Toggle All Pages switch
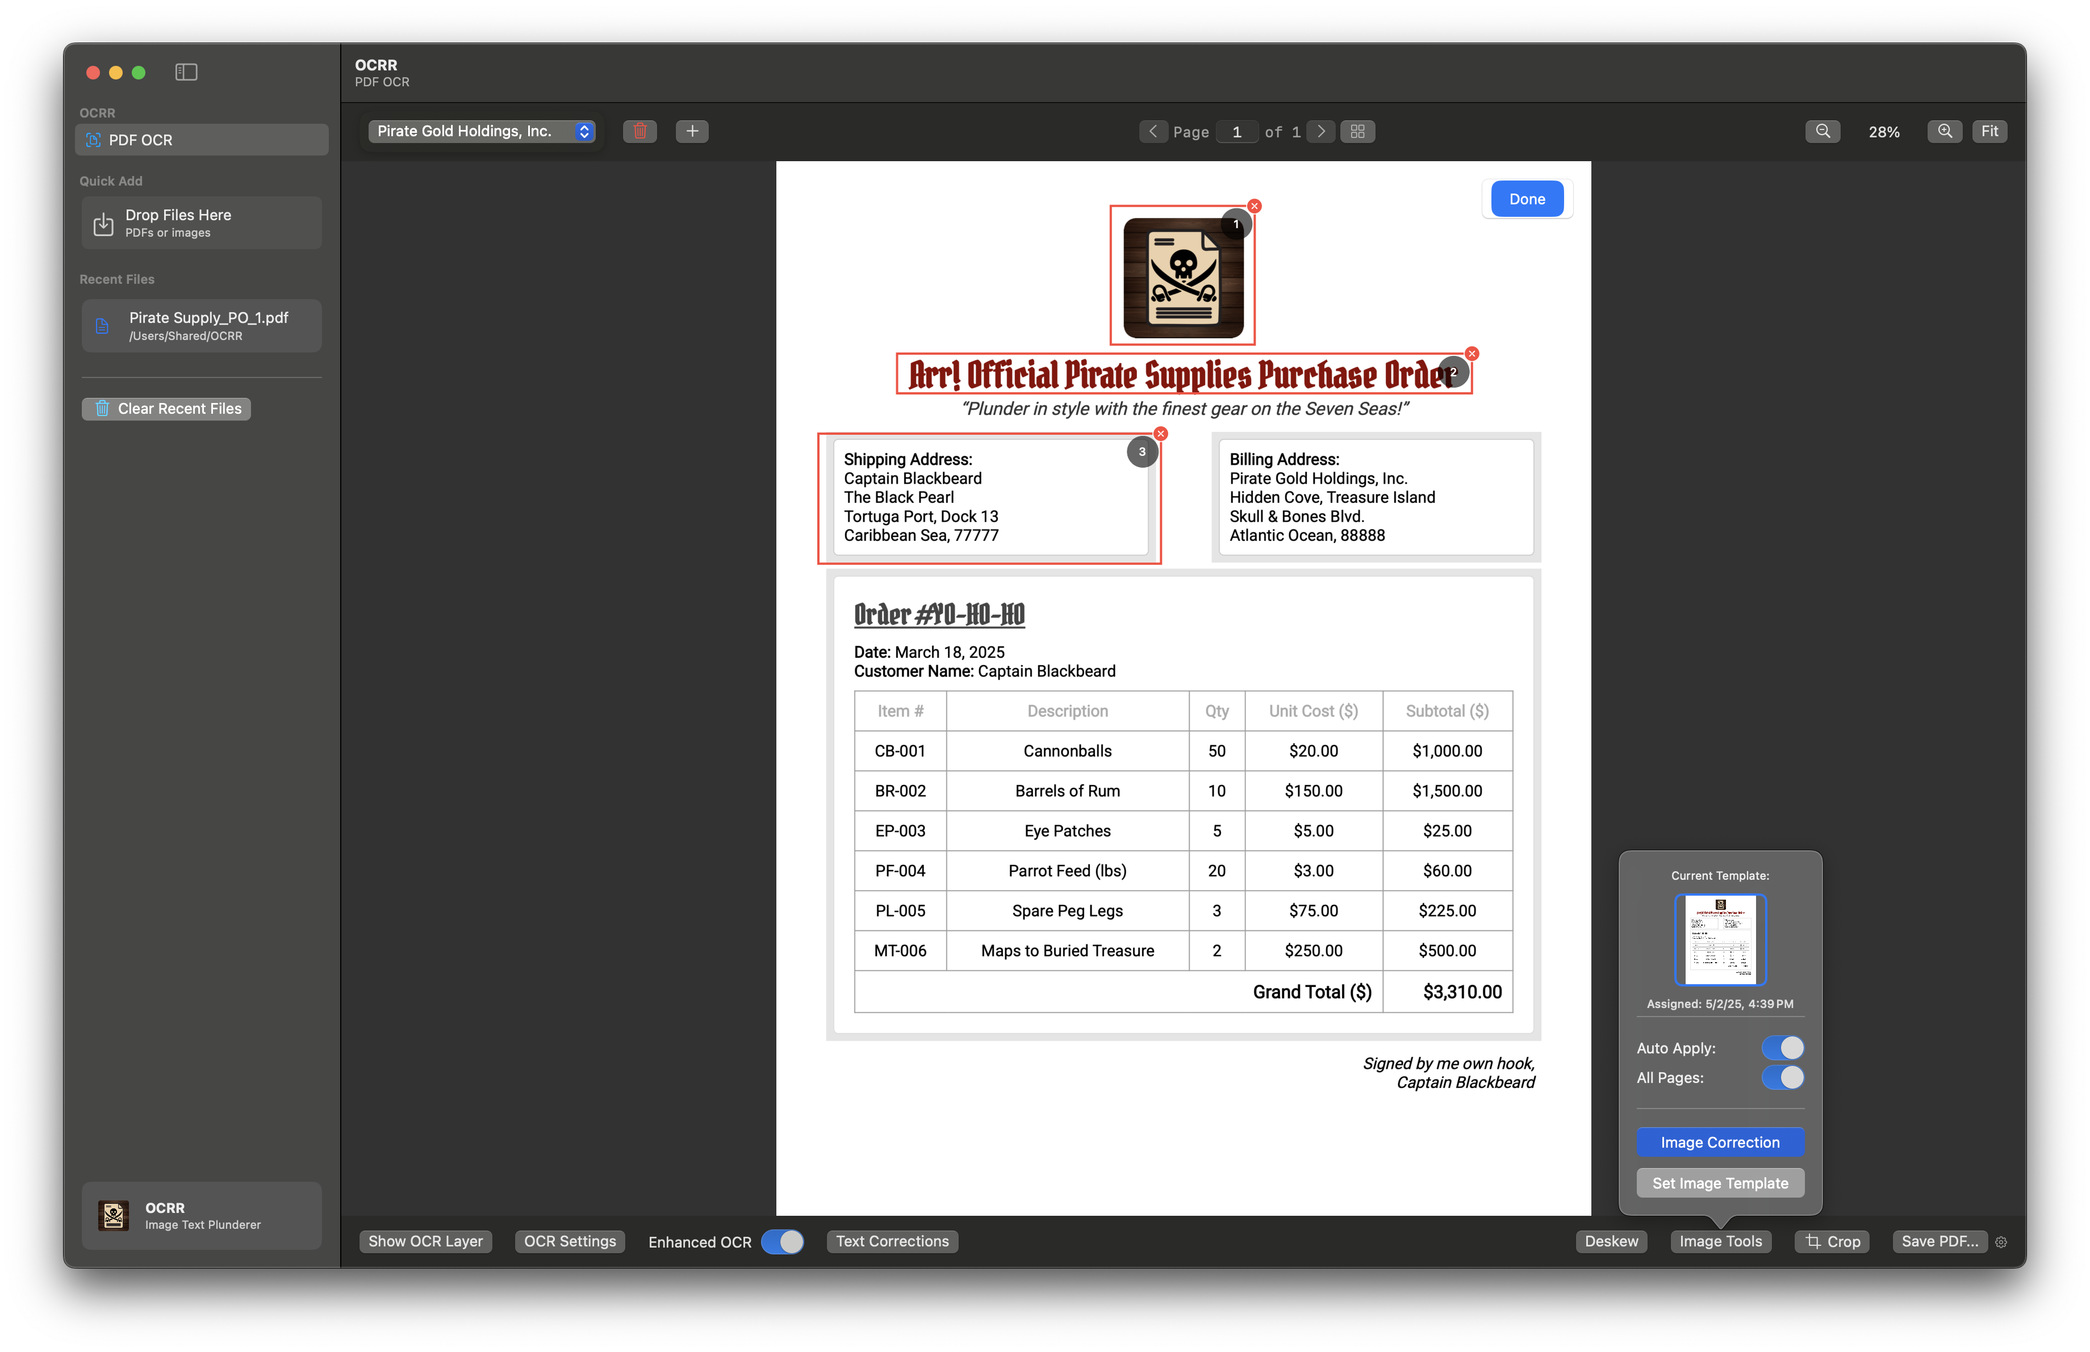 (1783, 1077)
